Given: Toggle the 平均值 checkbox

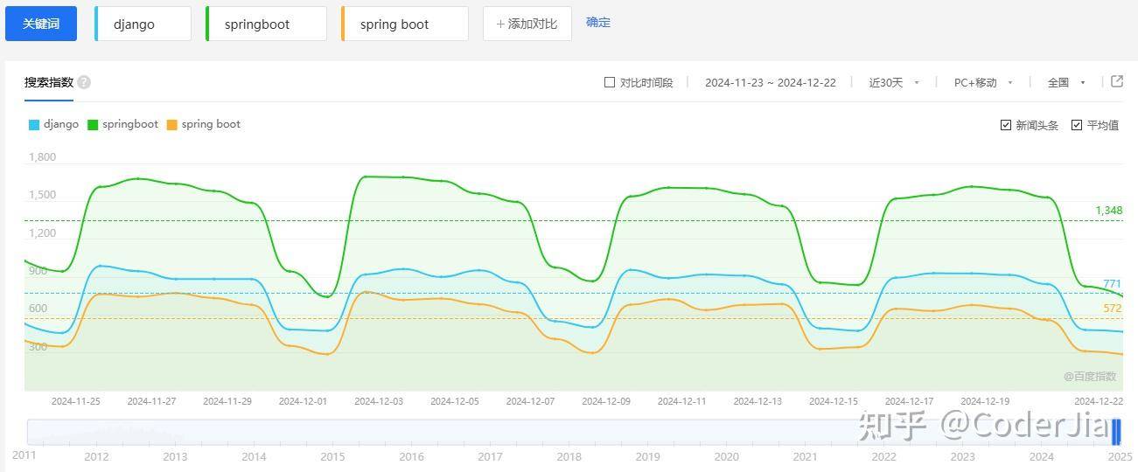Looking at the screenshot, I should coord(1077,125).
